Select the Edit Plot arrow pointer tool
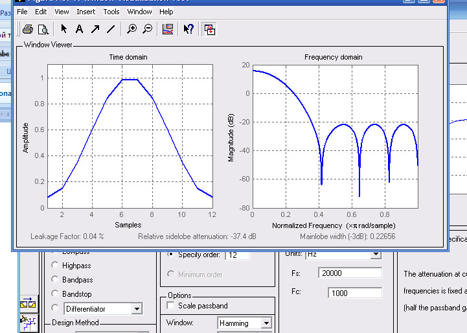Screen dimensions: 467x333 point(63,29)
